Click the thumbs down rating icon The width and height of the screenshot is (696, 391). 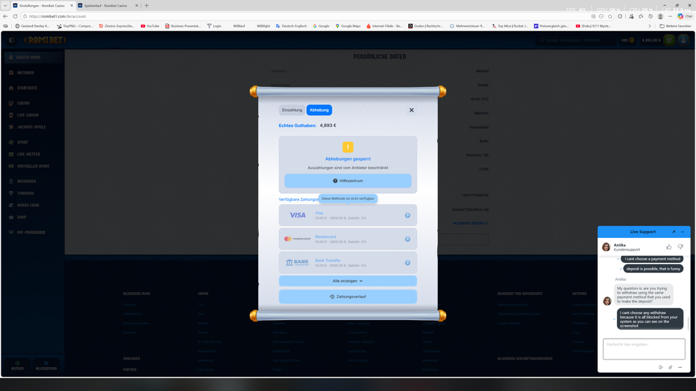pyautogui.click(x=680, y=247)
